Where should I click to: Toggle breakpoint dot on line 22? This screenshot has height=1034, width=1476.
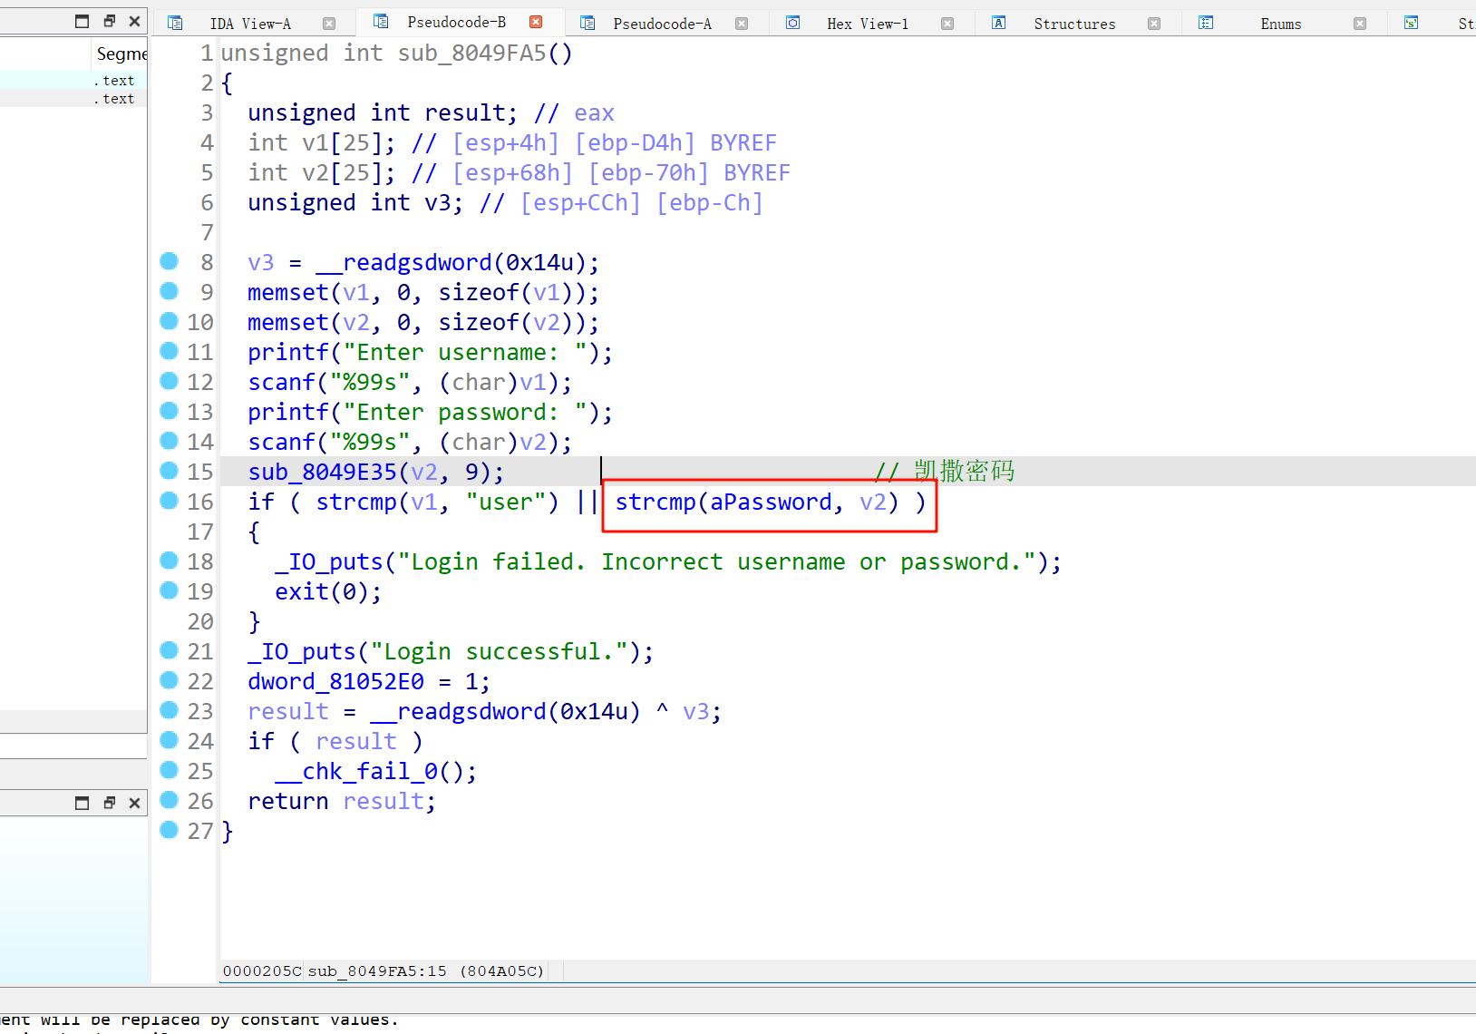coord(169,680)
